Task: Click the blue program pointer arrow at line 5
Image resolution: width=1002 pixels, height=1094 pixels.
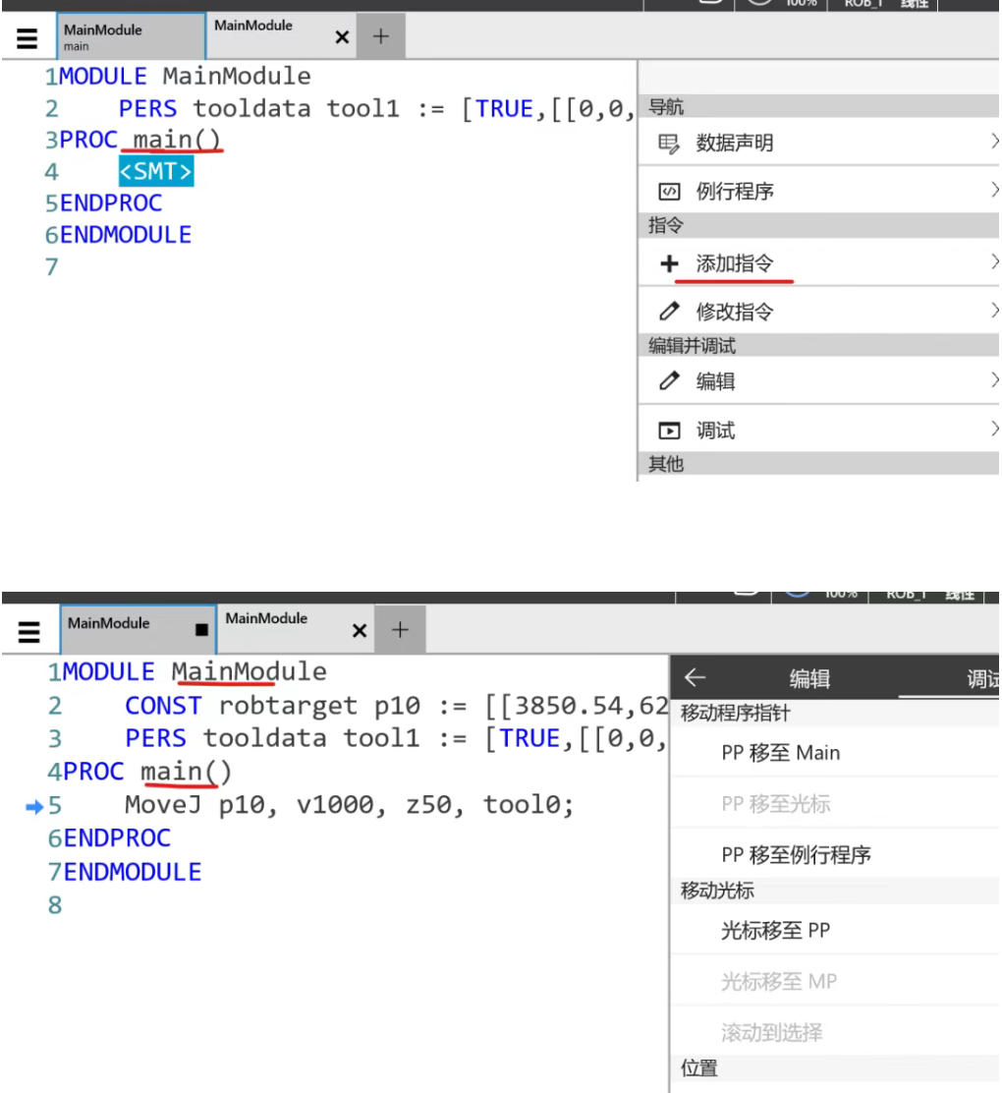Action: tap(34, 807)
